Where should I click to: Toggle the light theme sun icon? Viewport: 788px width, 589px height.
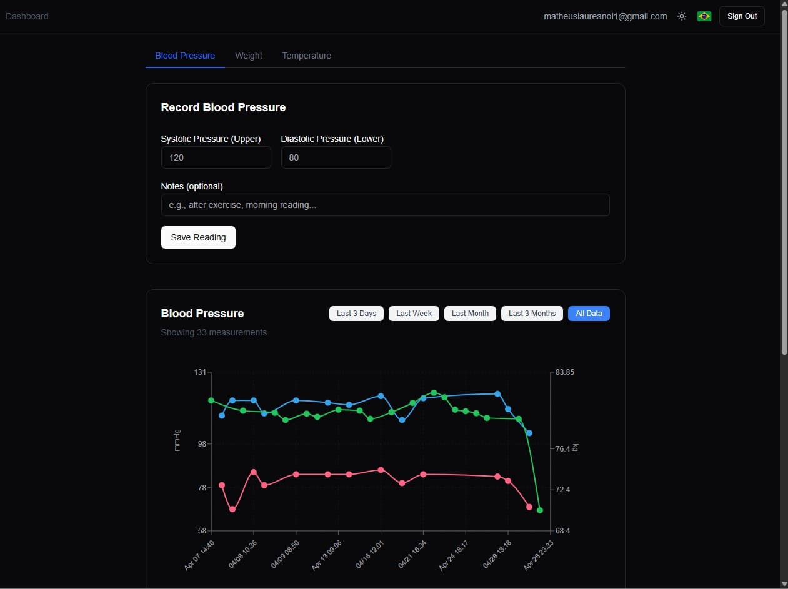(x=682, y=16)
